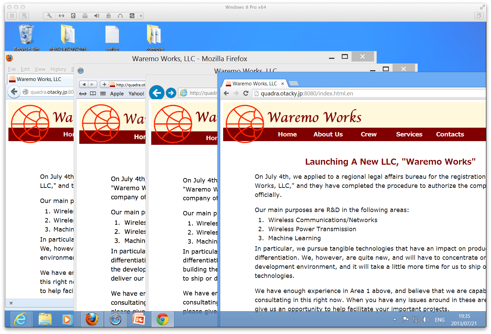Open Edit menu in Firefox
The height and width of the screenshot is (334, 491).
click(25, 69)
